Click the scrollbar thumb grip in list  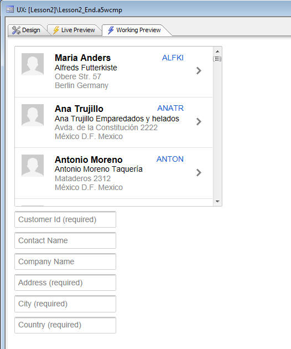(x=217, y=59)
